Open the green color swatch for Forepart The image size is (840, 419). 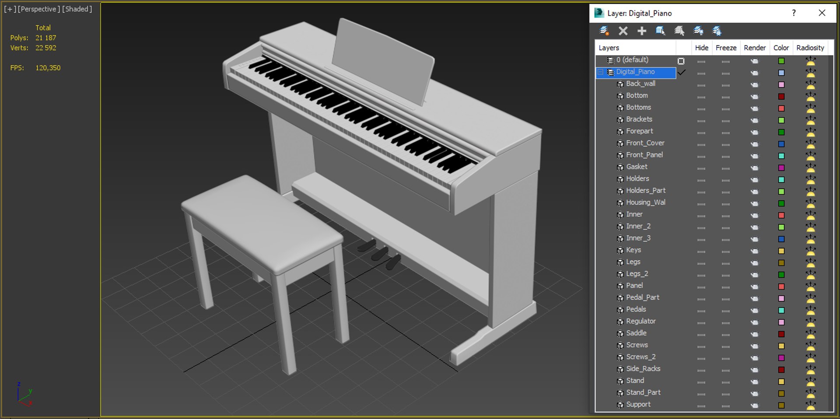click(x=781, y=132)
